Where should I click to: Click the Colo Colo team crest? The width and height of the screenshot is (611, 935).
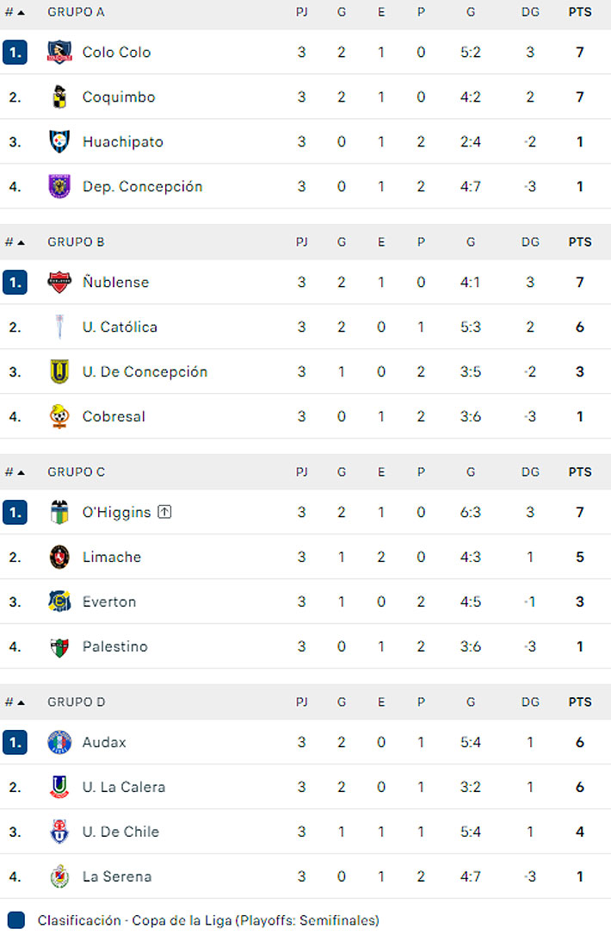coord(59,52)
